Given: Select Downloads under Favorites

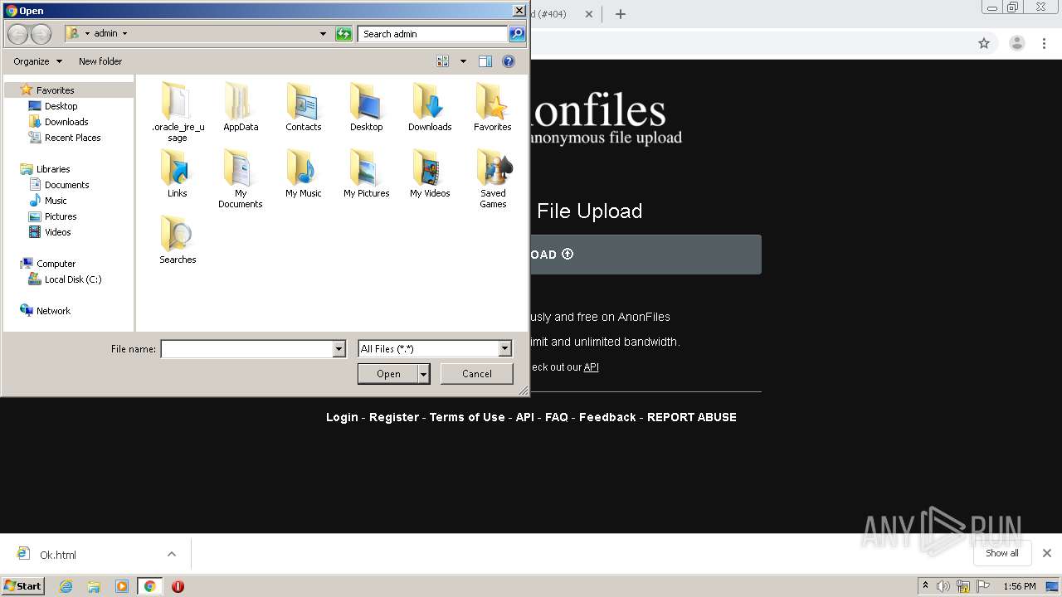Looking at the screenshot, I should pos(66,122).
